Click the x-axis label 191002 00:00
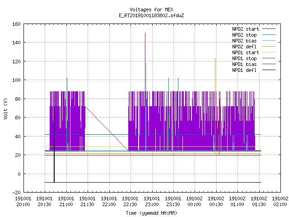289x217 pixels. tap(195, 202)
